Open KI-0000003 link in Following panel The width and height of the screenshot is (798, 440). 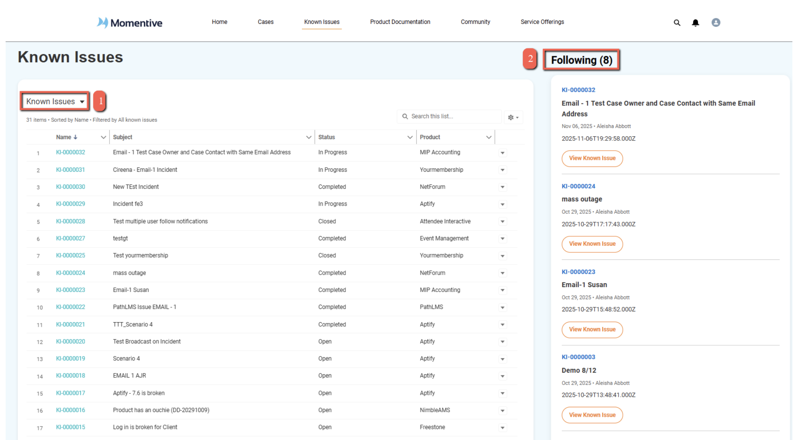(578, 357)
